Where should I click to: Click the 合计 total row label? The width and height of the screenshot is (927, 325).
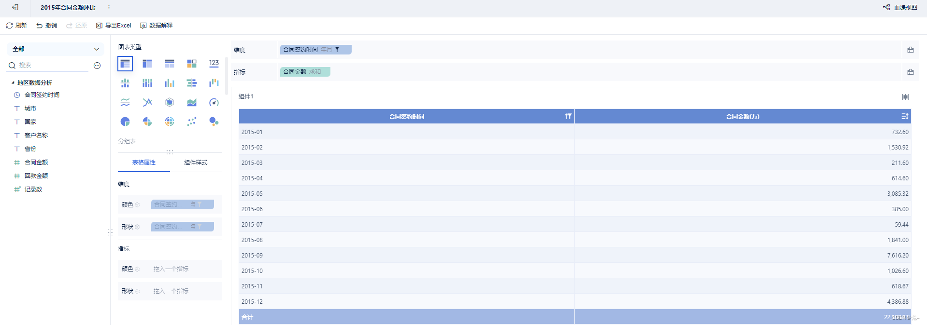pos(247,317)
